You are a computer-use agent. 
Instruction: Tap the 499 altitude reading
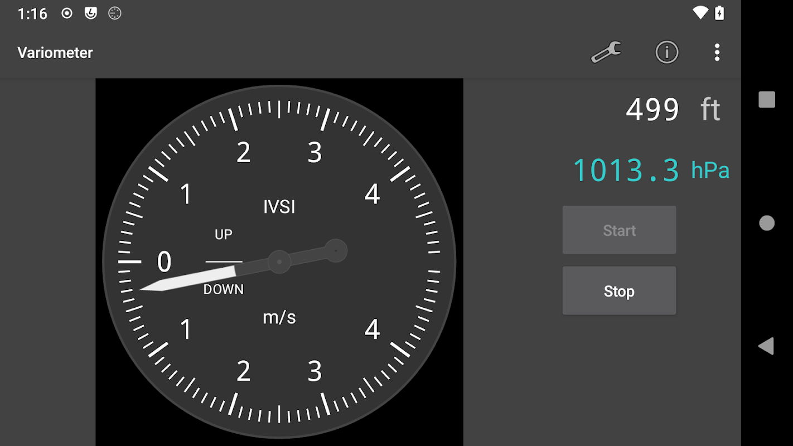(652, 109)
